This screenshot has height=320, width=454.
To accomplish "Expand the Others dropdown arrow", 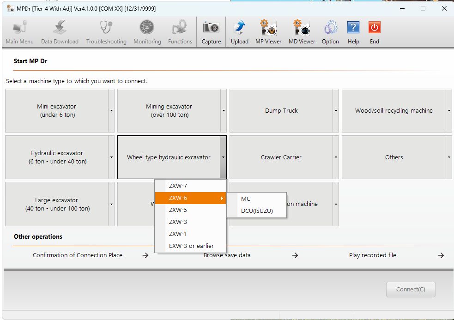I will pos(449,157).
